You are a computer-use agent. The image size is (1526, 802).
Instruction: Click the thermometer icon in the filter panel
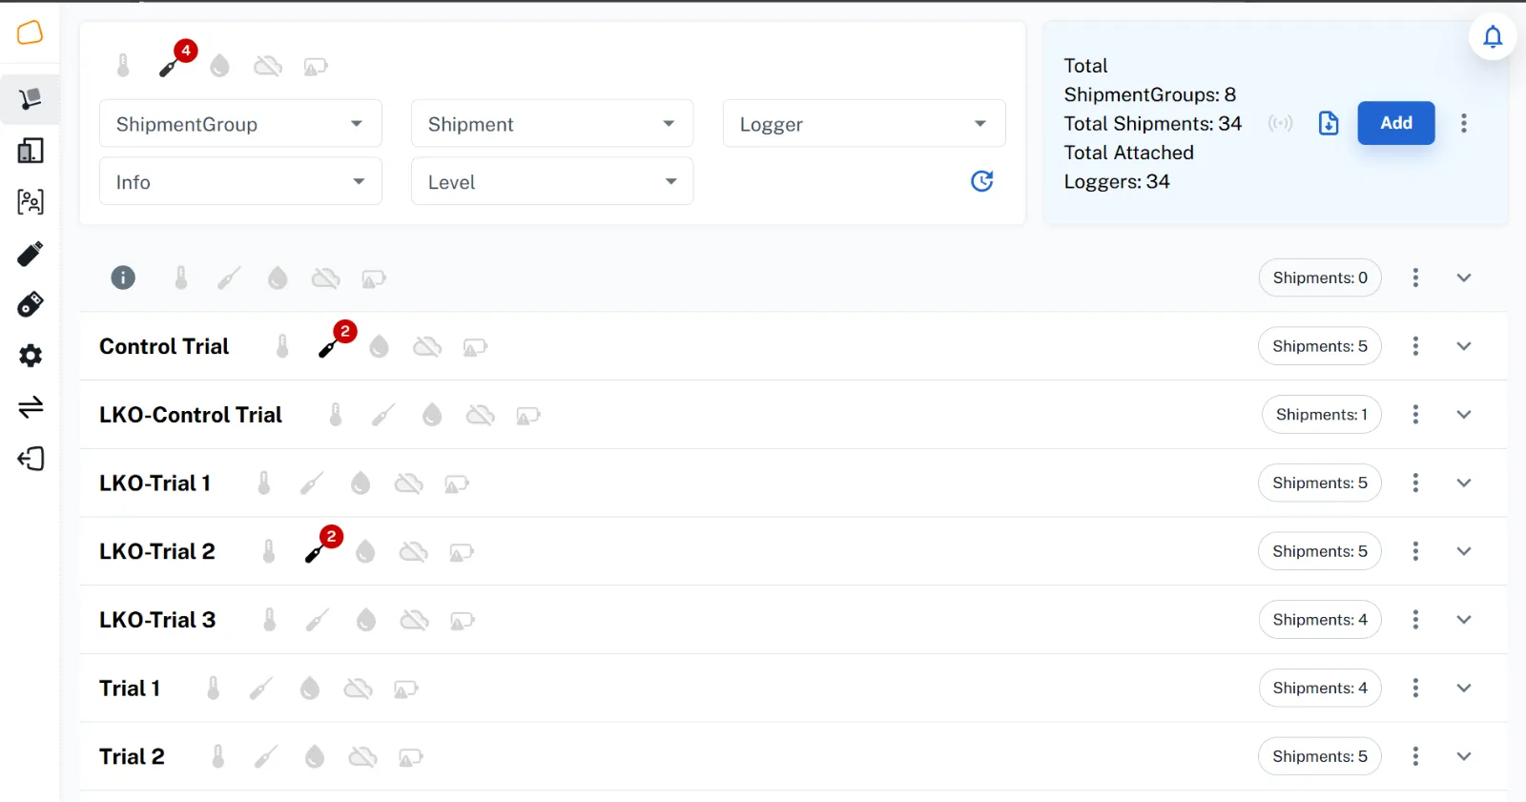tap(123, 66)
